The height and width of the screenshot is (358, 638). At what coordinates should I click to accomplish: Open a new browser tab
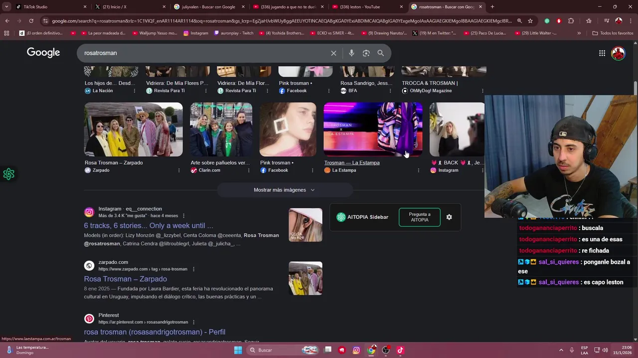[492, 7]
